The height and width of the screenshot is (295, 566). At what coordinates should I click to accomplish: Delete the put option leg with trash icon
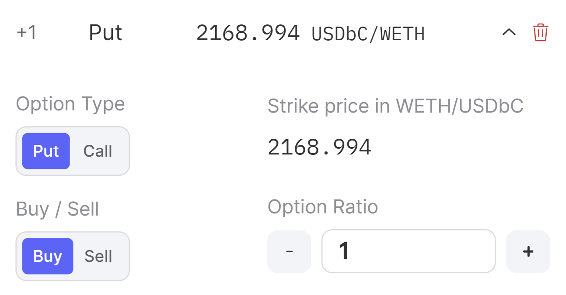pyautogui.click(x=540, y=33)
